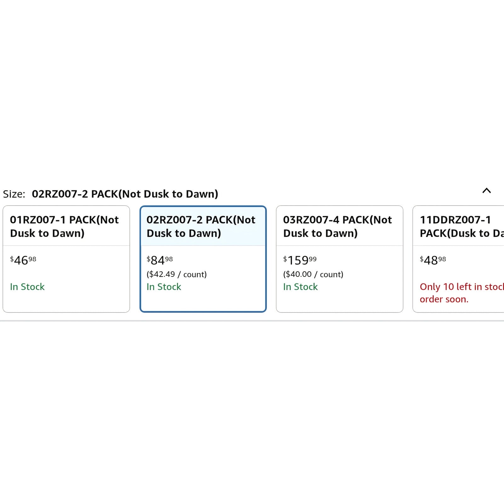Click the $48.98 price

(433, 260)
